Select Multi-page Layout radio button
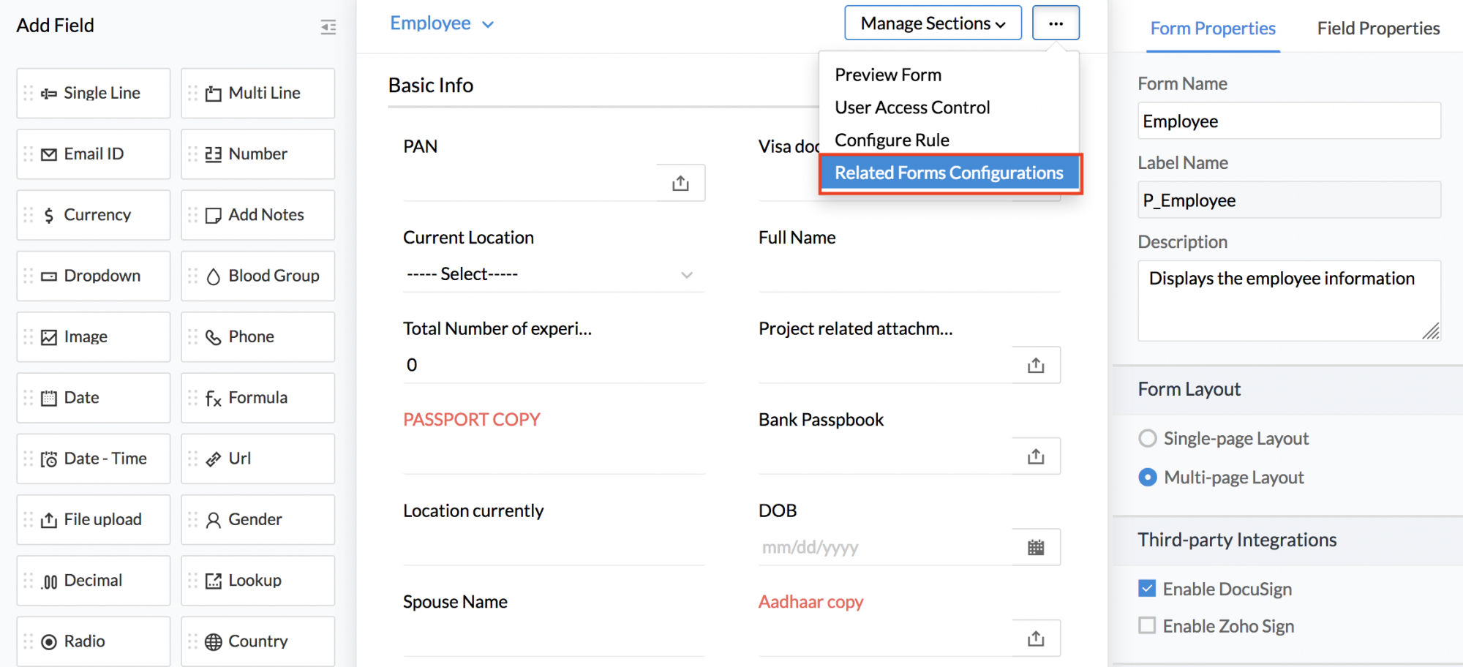The height and width of the screenshot is (667, 1463). click(x=1148, y=478)
